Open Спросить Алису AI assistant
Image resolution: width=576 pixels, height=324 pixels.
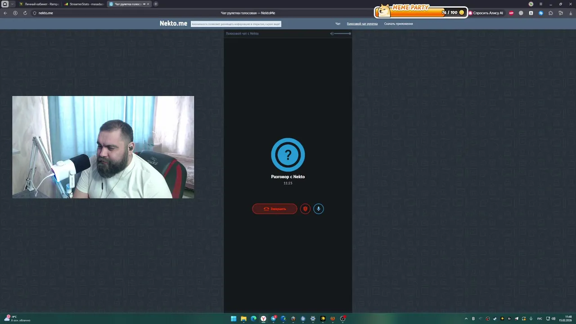486,13
